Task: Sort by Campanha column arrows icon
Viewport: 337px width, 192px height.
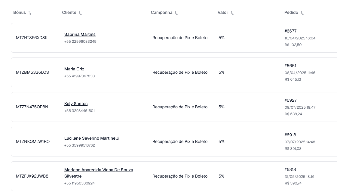Action: coord(176,13)
